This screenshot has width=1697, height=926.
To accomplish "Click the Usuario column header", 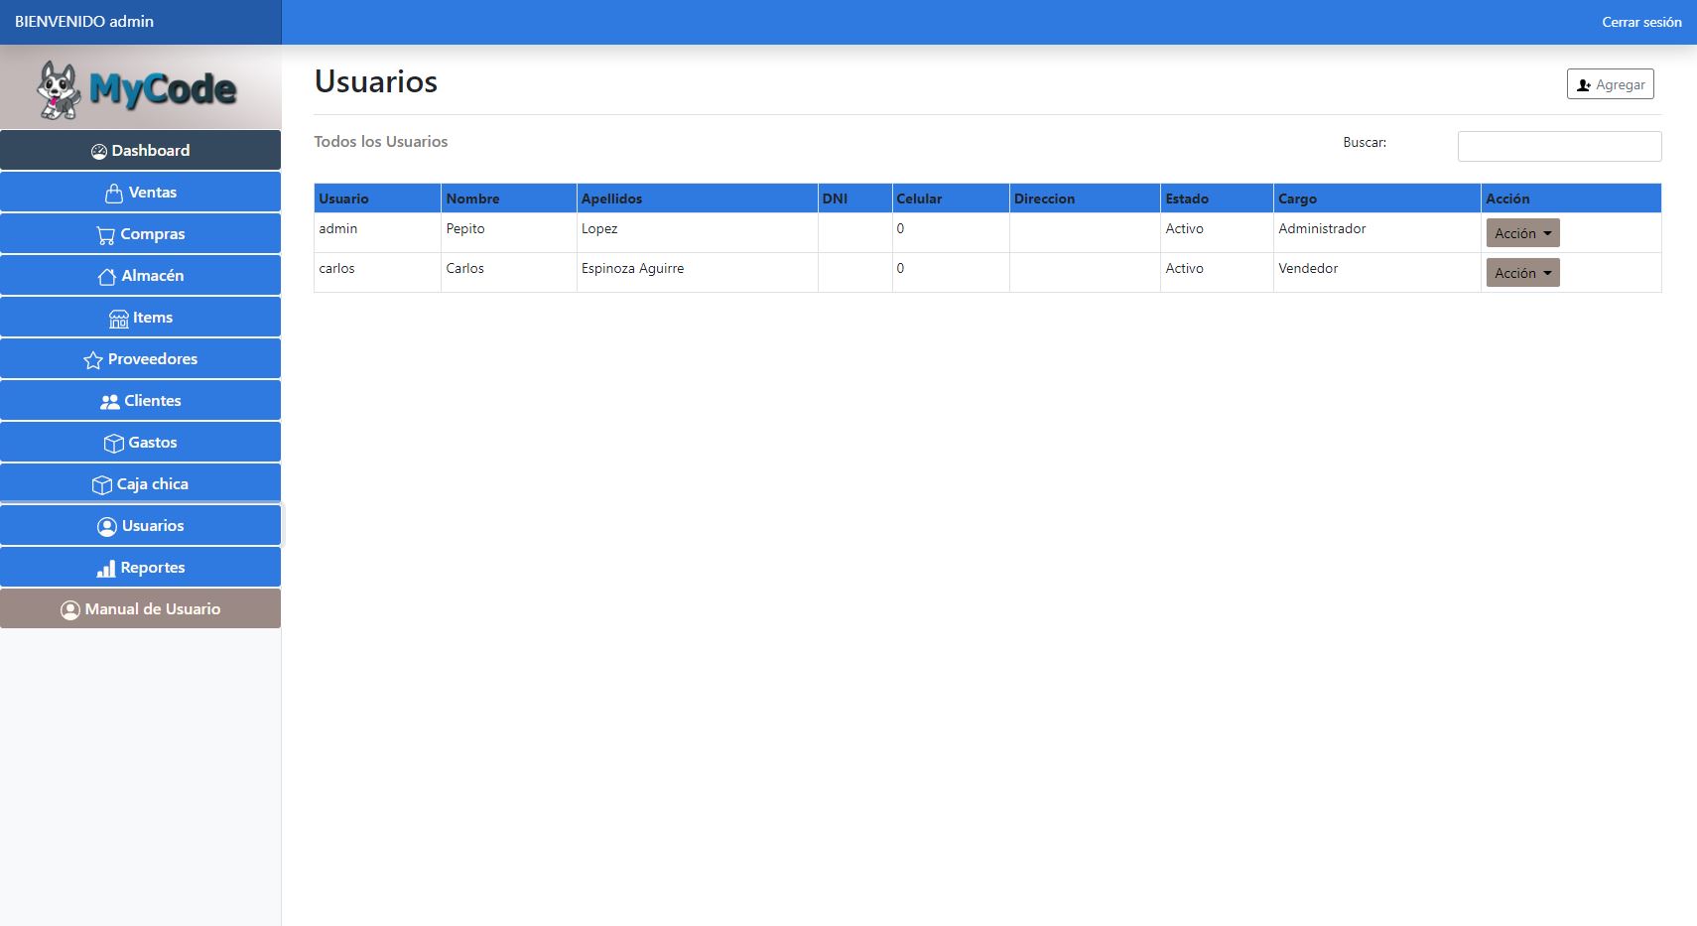I will 343,198.
